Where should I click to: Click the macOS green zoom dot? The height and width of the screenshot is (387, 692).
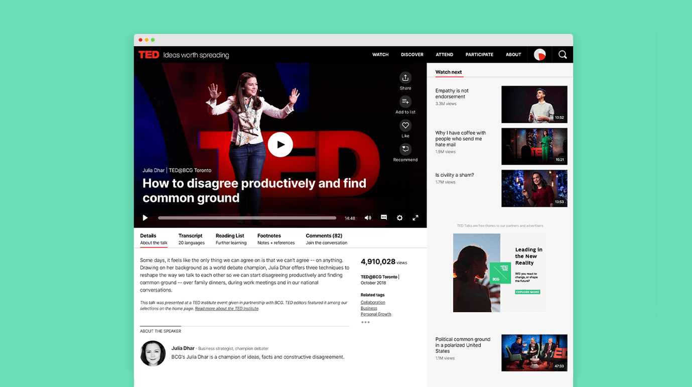153,40
